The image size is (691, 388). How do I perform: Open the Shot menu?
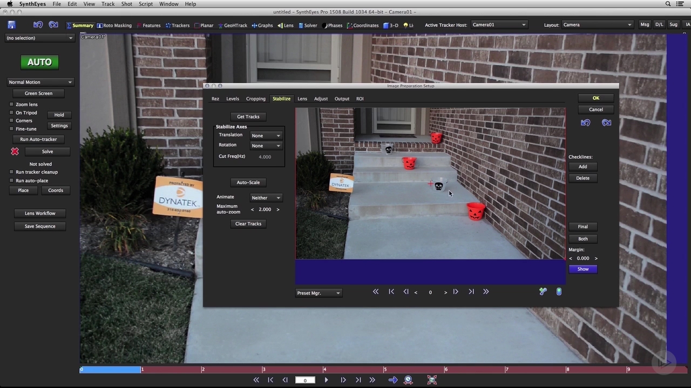[x=127, y=4]
